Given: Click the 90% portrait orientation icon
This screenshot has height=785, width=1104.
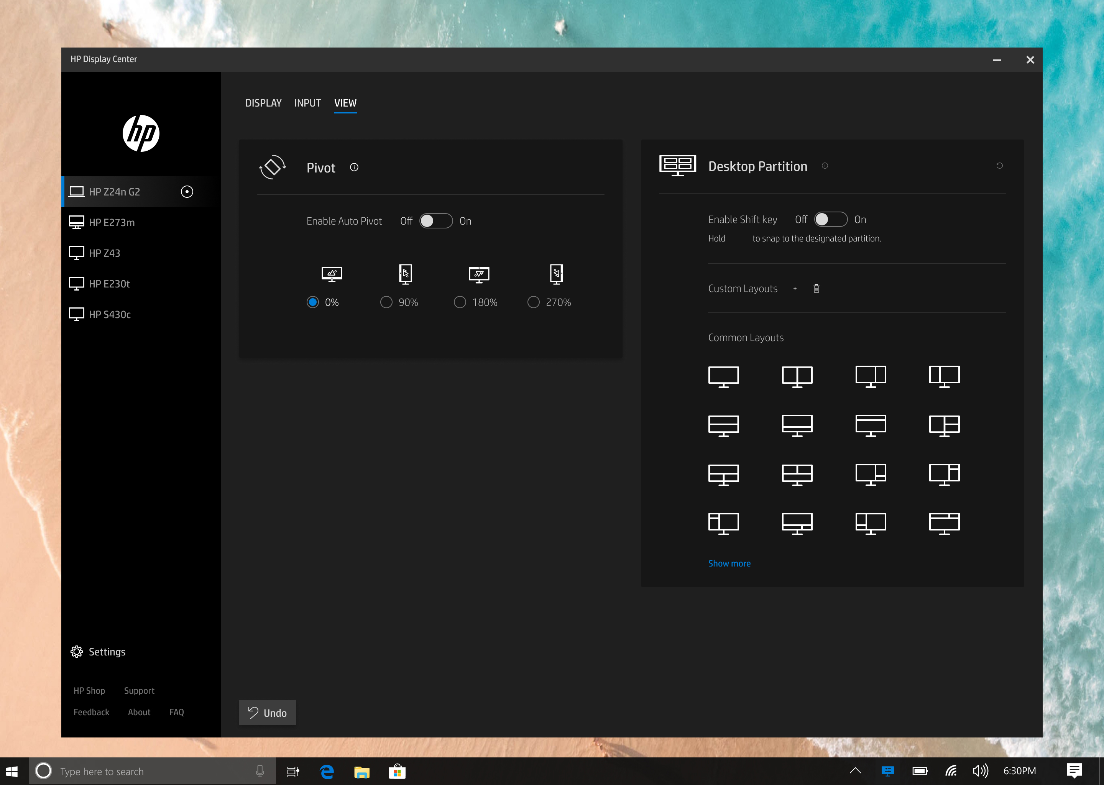Looking at the screenshot, I should (405, 274).
